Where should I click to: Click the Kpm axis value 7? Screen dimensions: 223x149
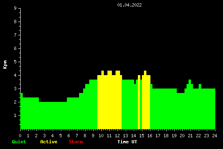[15, 35]
